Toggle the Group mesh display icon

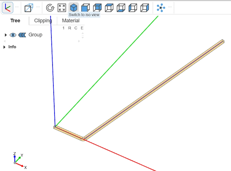[x=23, y=35]
